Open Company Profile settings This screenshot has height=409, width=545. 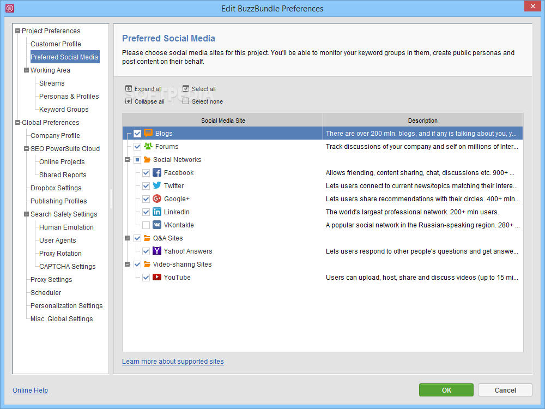click(x=55, y=136)
